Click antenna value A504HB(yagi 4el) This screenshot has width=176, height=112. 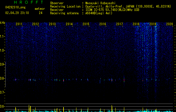coord(99,13)
